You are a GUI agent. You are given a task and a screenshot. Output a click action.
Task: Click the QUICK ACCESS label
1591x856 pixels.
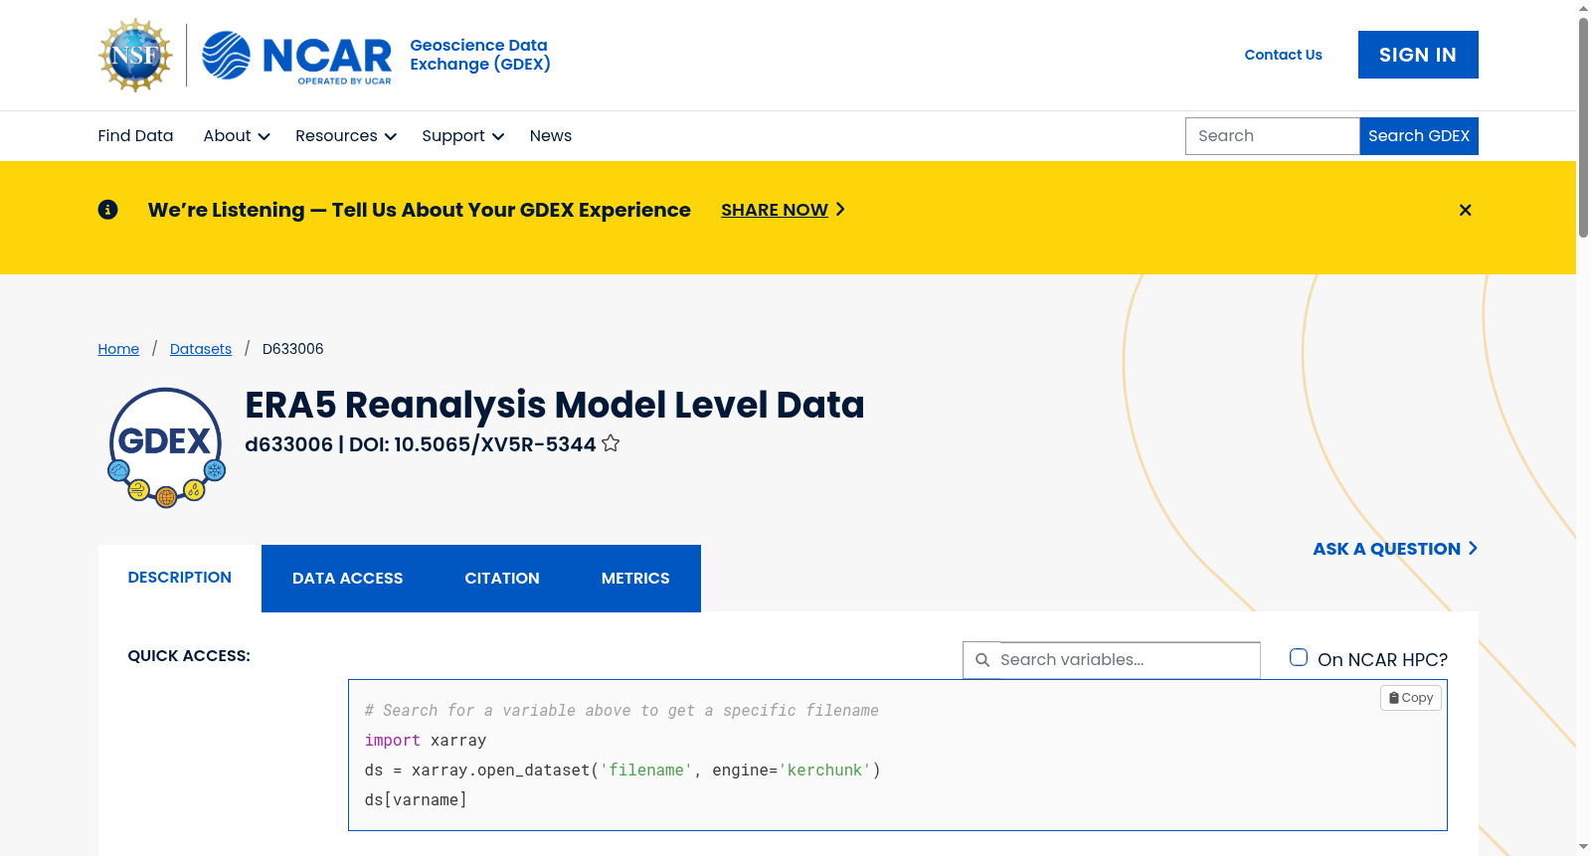coord(189,656)
